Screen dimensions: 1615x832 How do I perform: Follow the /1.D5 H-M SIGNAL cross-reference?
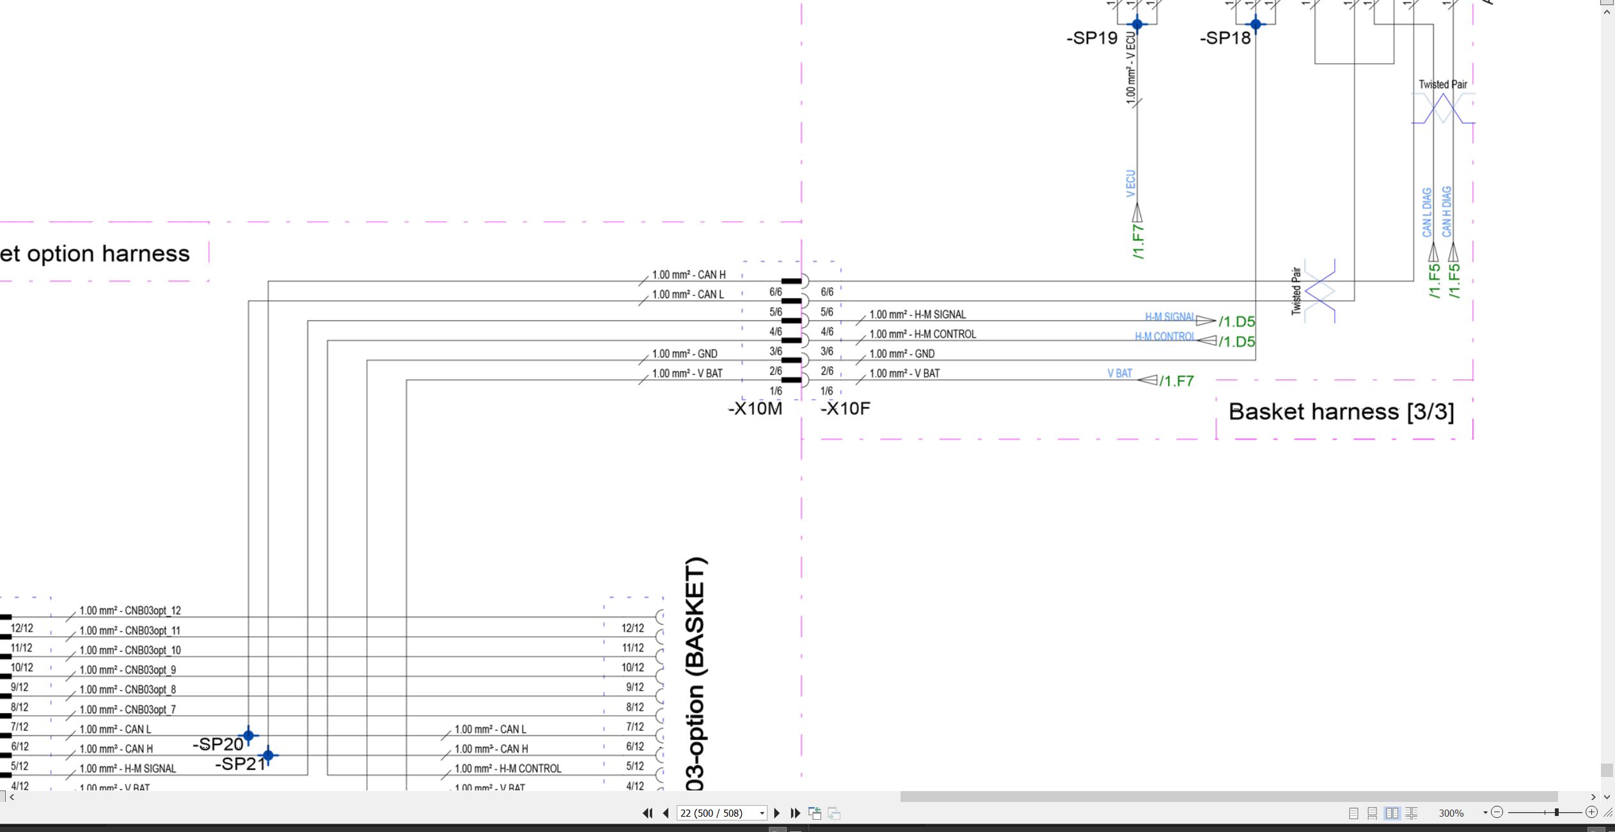point(1236,322)
